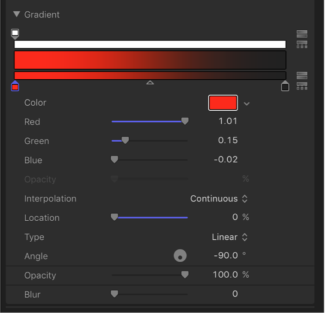Open the red color well
The height and width of the screenshot is (314, 325).
coord(223,103)
